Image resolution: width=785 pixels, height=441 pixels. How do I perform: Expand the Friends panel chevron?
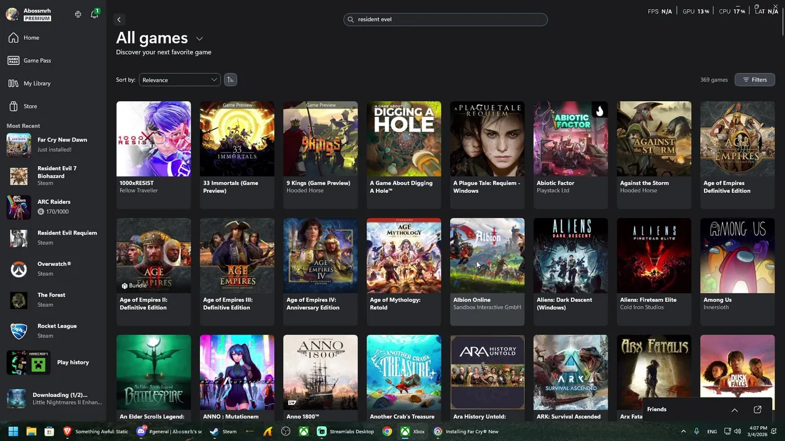pyautogui.click(x=734, y=410)
